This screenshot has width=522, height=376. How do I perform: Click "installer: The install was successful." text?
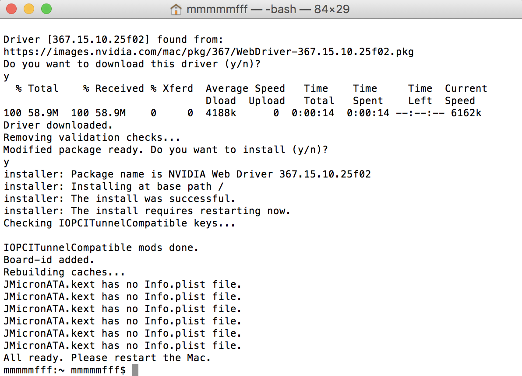pyautogui.click(x=123, y=199)
